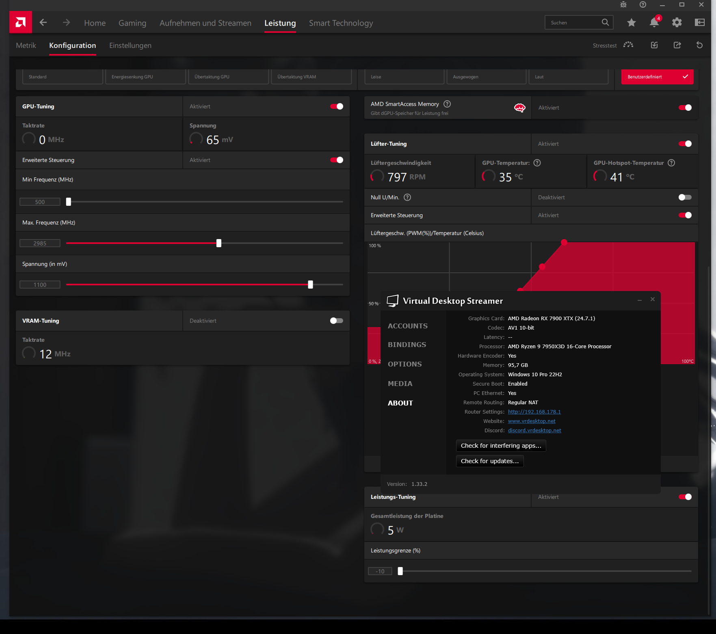The width and height of the screenshot is (716, 634).
Task: Go forward with the right arrow
Action: 66,22
